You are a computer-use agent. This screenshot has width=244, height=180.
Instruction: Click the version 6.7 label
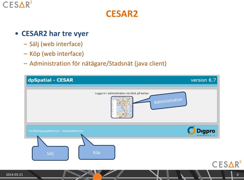click(203, 80)
